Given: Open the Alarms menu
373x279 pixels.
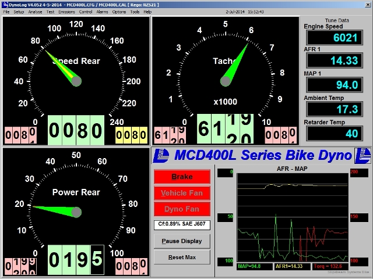Looking at the screenshot, I should tap(102, 12).
